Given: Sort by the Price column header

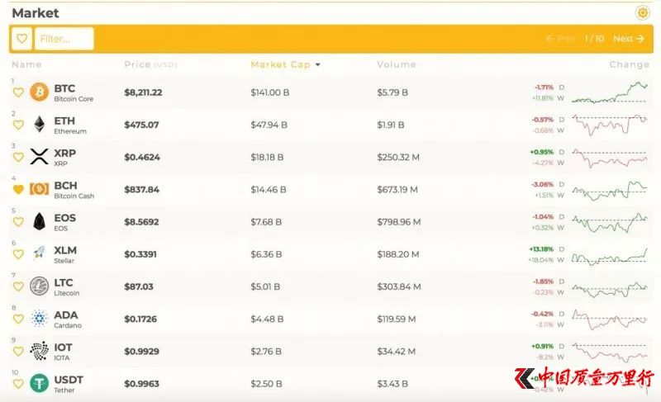Looking at the screenshot, I should (150, 64).
